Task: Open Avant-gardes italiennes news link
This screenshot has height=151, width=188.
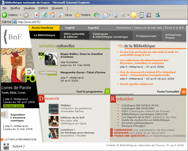Action: pyautogui.click(x=136, y=84)
